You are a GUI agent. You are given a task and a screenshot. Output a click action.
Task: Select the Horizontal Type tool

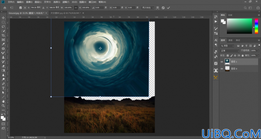pyautogui.click(x=3, y=88)
